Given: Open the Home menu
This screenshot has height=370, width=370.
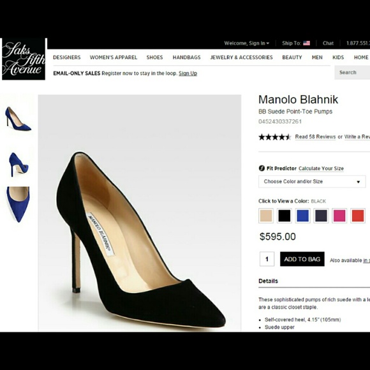Looking at the screenshot, I should coord(361,57).
